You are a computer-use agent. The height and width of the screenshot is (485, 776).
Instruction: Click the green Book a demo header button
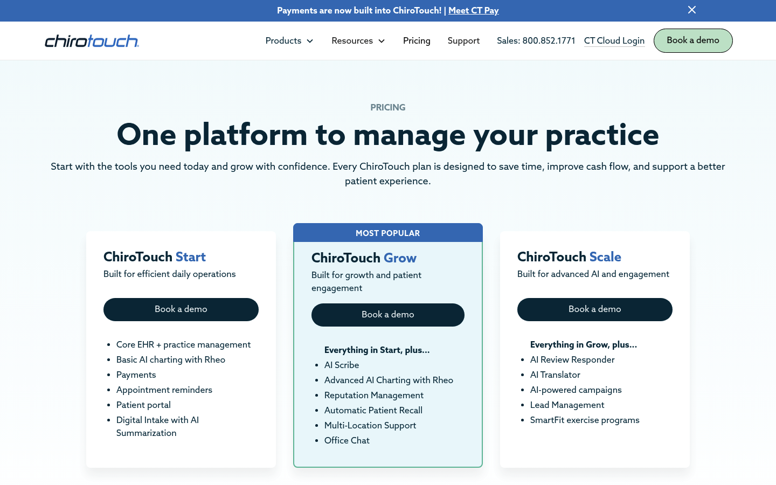click(x=693, y=40)
